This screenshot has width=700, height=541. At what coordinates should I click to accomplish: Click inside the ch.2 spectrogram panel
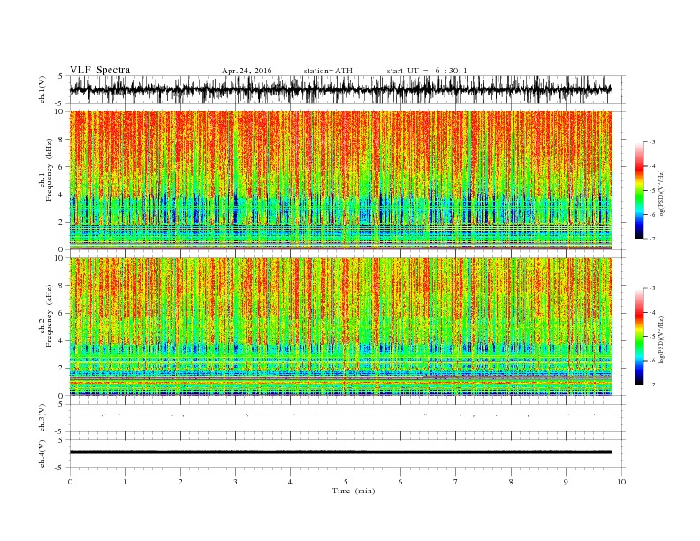340,327
